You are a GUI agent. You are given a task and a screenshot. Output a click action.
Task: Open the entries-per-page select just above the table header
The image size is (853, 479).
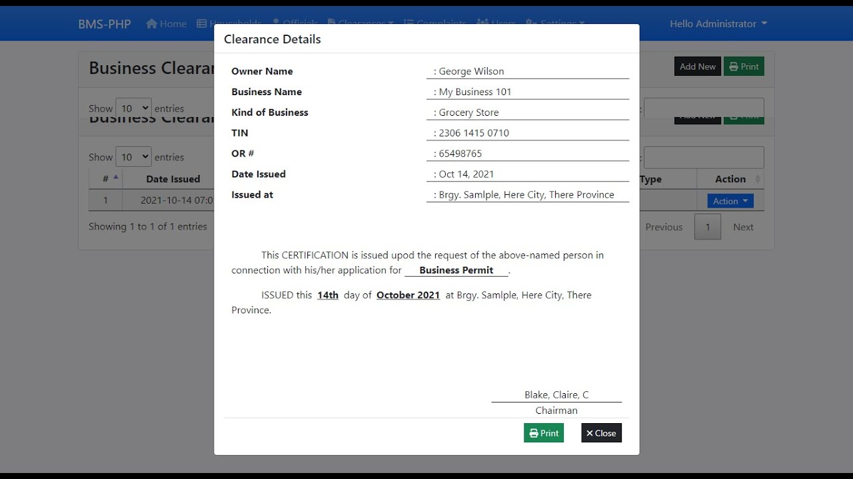[x=133, y=157]
